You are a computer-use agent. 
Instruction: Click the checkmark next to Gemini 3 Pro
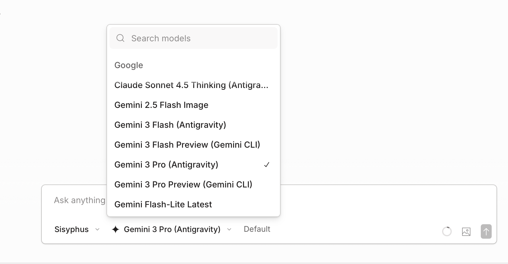pos(267,165)
